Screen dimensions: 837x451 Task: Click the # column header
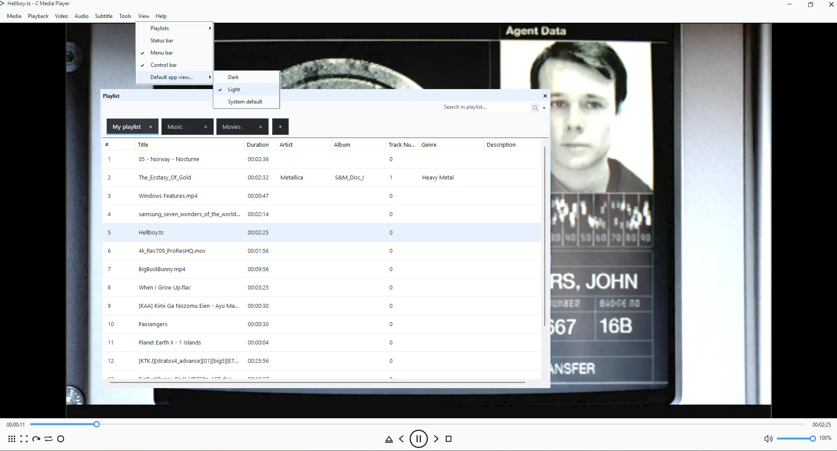tap(119, 145)
